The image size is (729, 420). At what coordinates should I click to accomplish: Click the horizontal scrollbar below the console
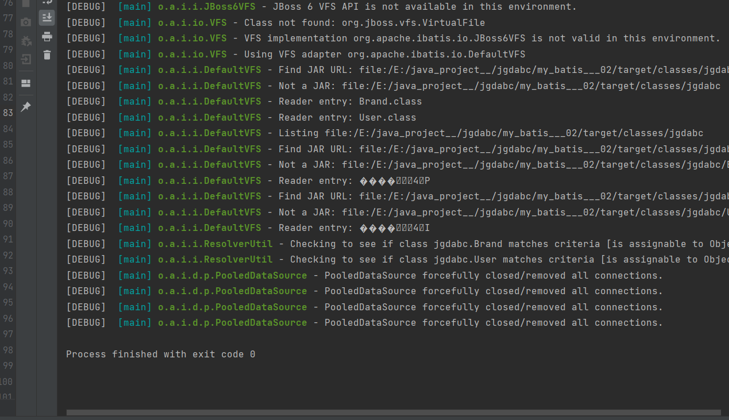(394, 413)
